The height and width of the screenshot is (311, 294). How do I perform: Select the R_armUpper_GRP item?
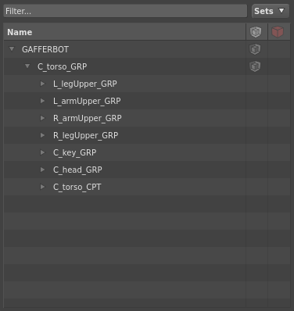click(x=88, y=118)
